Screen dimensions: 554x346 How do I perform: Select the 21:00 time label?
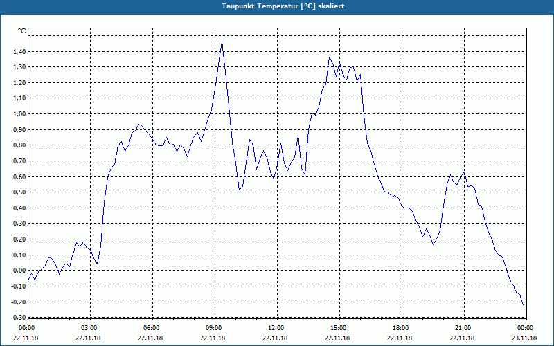[463, 328]
